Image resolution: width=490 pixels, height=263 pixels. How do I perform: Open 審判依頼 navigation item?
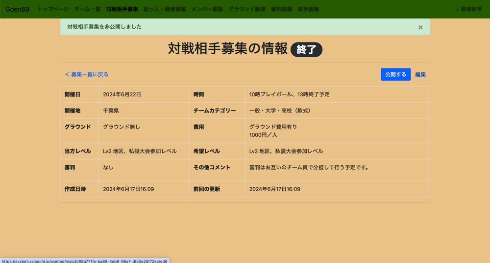pyautogui.click(x=281, y=9)
